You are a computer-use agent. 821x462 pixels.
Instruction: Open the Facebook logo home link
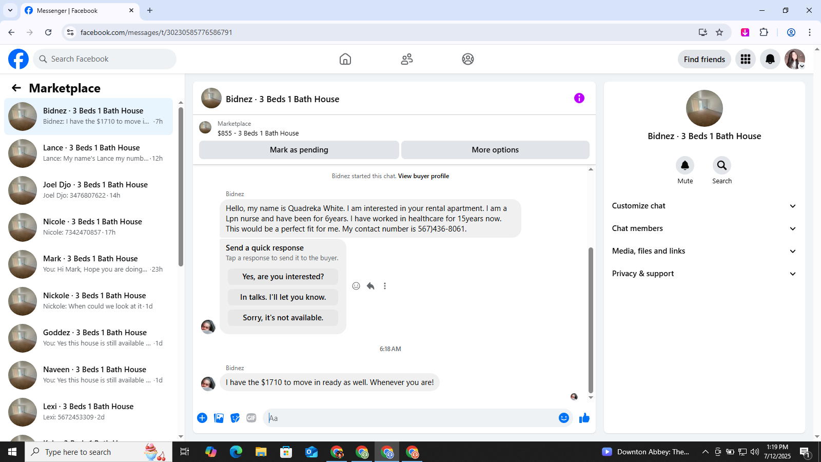click(18, 59)
